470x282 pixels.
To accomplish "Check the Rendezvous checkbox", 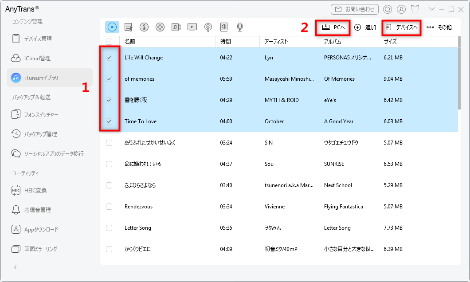I will (109, 207).
